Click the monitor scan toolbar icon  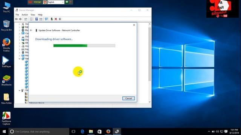tap(46, 19)
